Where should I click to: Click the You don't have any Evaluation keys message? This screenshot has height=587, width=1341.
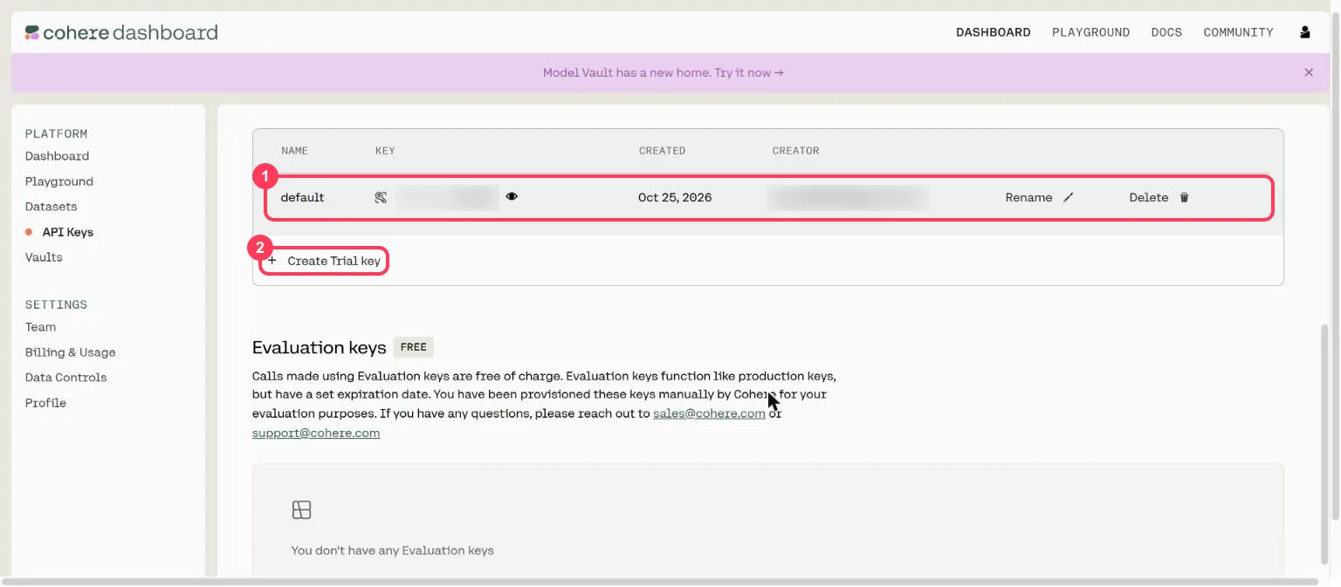[x=392, y=550]
